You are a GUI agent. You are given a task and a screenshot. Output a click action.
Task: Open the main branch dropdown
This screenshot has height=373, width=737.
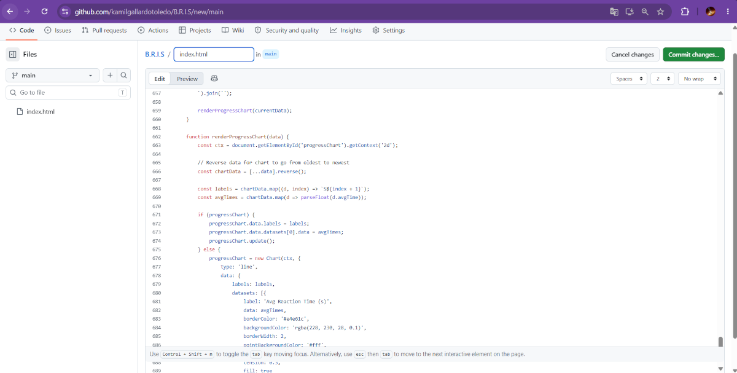point(52,75)
